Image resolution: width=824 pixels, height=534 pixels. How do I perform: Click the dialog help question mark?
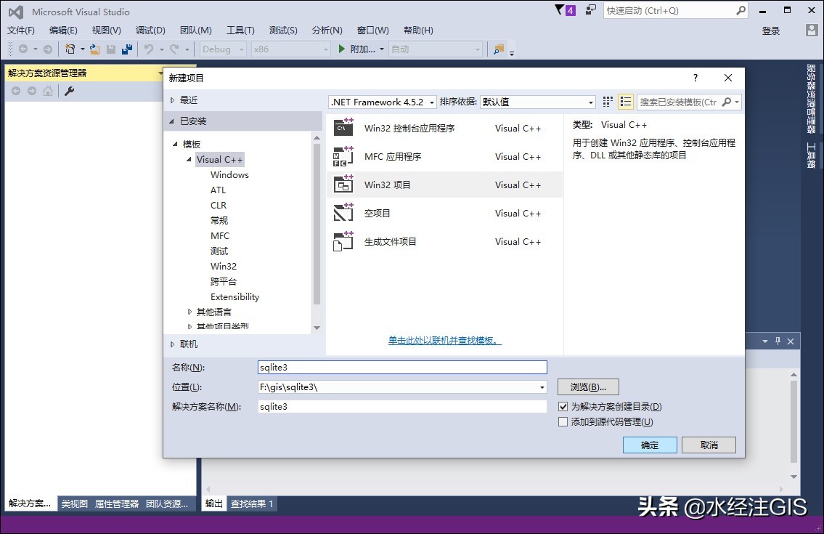(695, 78)
